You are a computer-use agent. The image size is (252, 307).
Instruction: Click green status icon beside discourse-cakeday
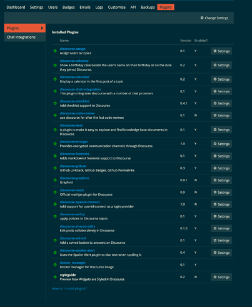pyautogui.click(x=55, y=65)
